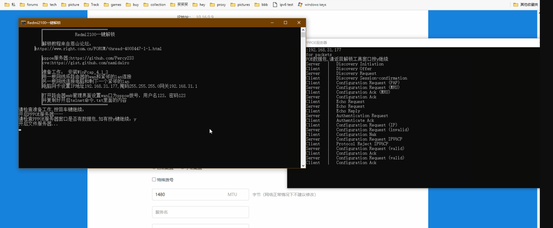Minimize the Redmi2100一键解锁 window
This screenshot has width=553, height=228.
coord(272,23)
